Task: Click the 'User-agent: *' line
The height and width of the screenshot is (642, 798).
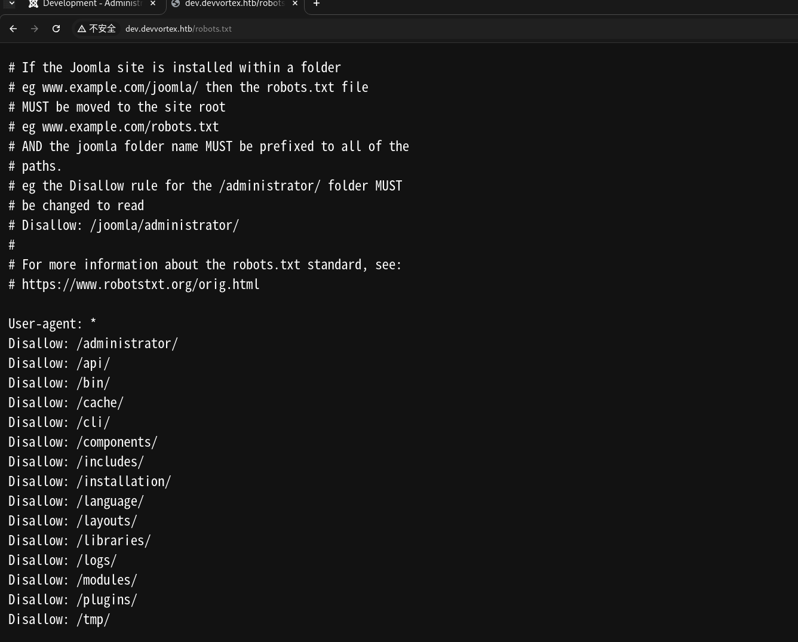Action: click(x=52, y=324)
